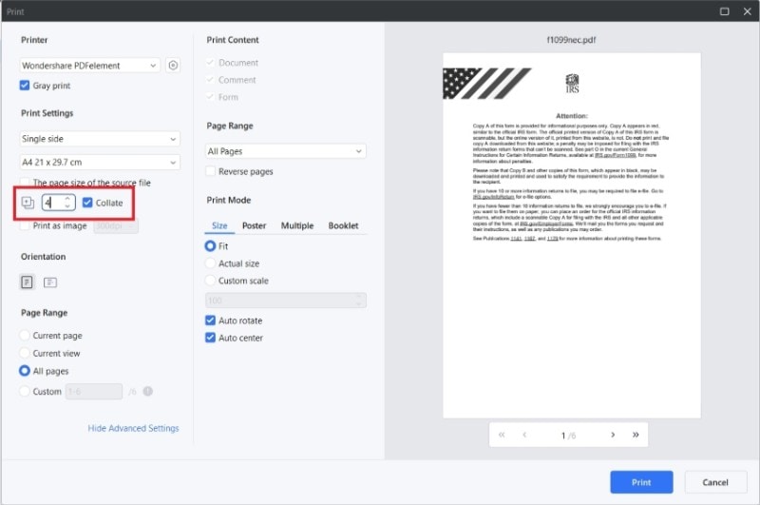The image size is (760, 505).
Task: Click the custom scale value field
Action: click(x=286, y=301)
